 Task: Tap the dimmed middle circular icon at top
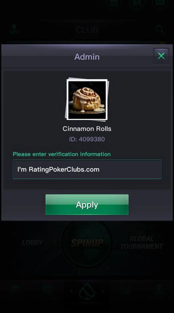coord(136,4)
